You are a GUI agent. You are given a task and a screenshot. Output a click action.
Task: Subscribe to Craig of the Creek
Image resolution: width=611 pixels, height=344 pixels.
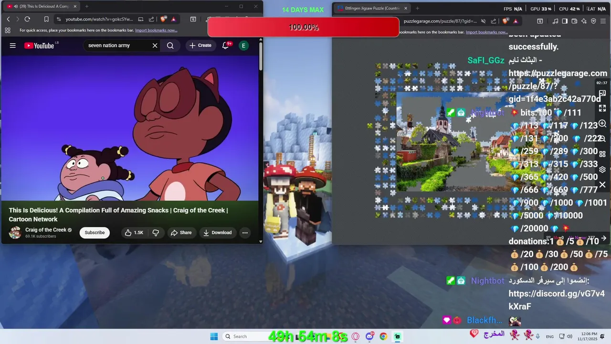tap(95, 233)
